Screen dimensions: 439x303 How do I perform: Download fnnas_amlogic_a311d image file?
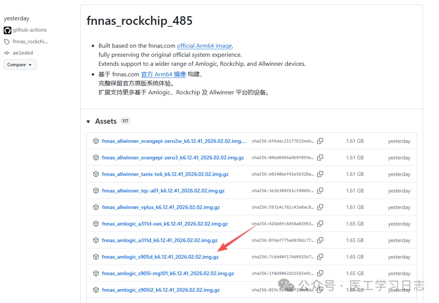pyautogui.click(x=159, y=240)
